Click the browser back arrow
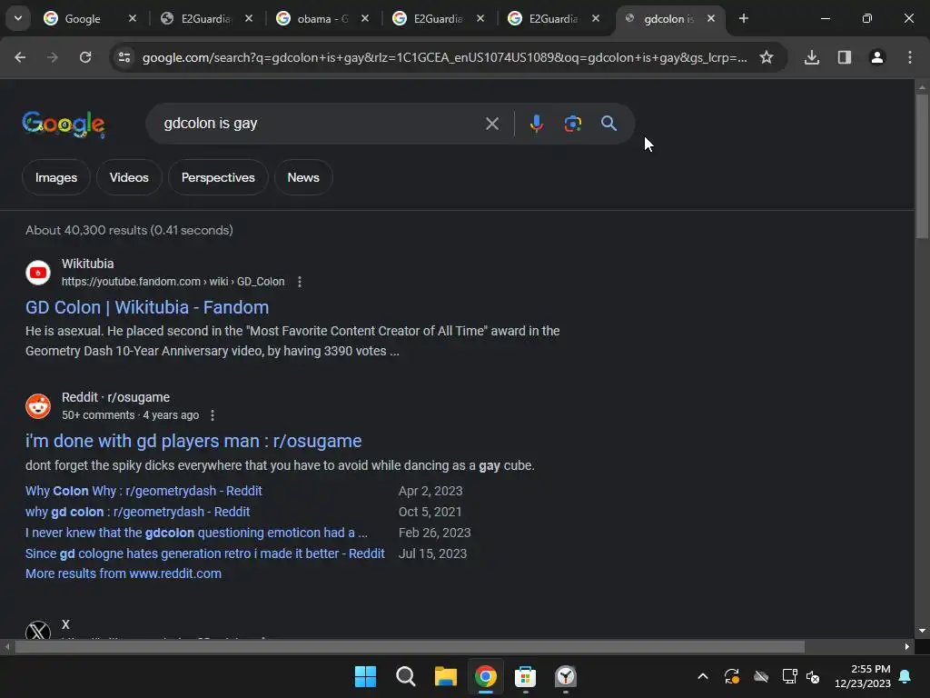930x698 pixels. (x=20, y=57)
